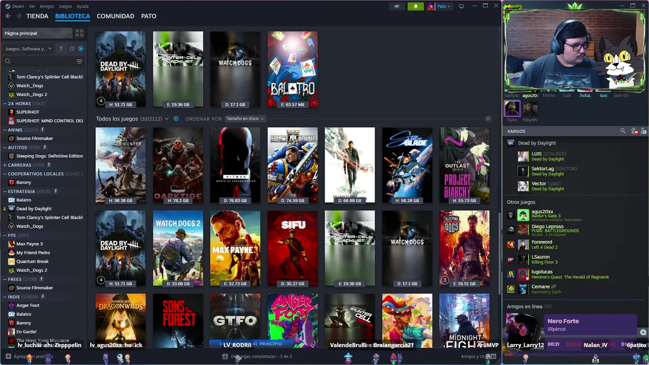Open the GTFO cover
Viewport: 649px width, 365px height.
coord(235,320)
